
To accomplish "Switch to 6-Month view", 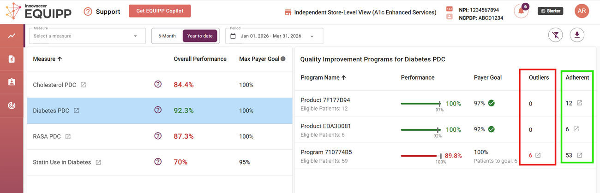I will click(167, 36).
